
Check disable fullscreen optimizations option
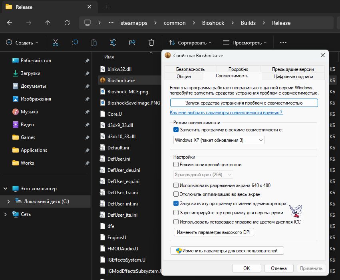point(176,194)
